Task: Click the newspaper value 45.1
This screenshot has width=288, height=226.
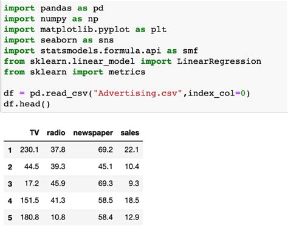Action: (x=105, y=166)
